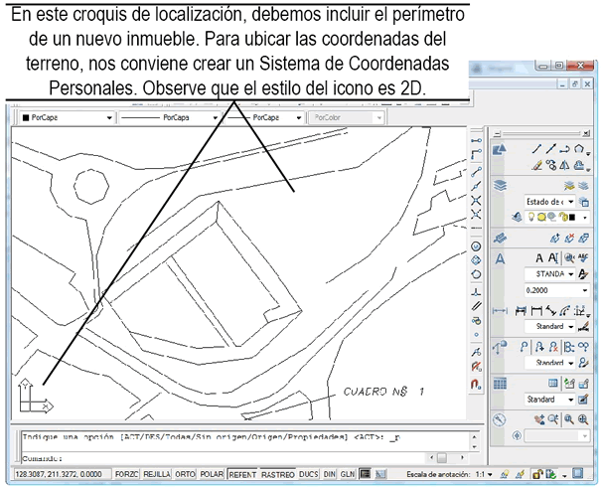Click the Find text icon
Image resolution: width=601 pixels, height=488 pixels.
pos(569,258)
